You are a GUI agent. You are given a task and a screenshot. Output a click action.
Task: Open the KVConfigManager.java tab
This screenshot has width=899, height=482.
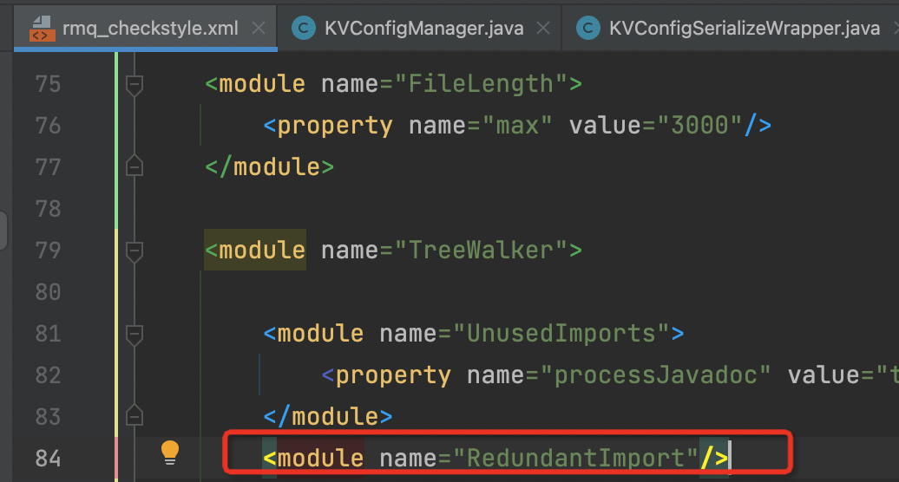[423, 28]
